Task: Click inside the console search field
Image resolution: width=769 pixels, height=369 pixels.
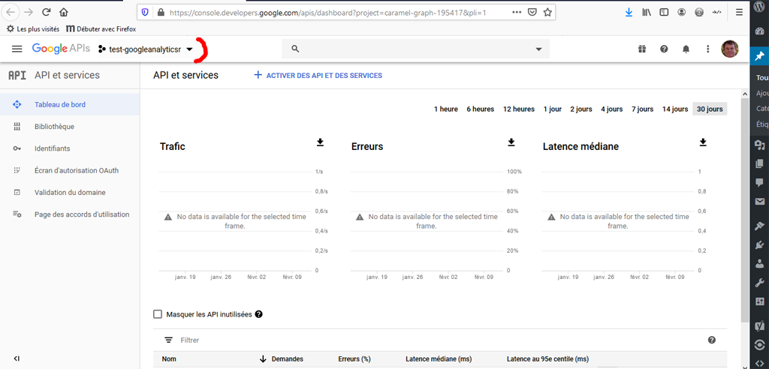Action: [x=415, y=49]
